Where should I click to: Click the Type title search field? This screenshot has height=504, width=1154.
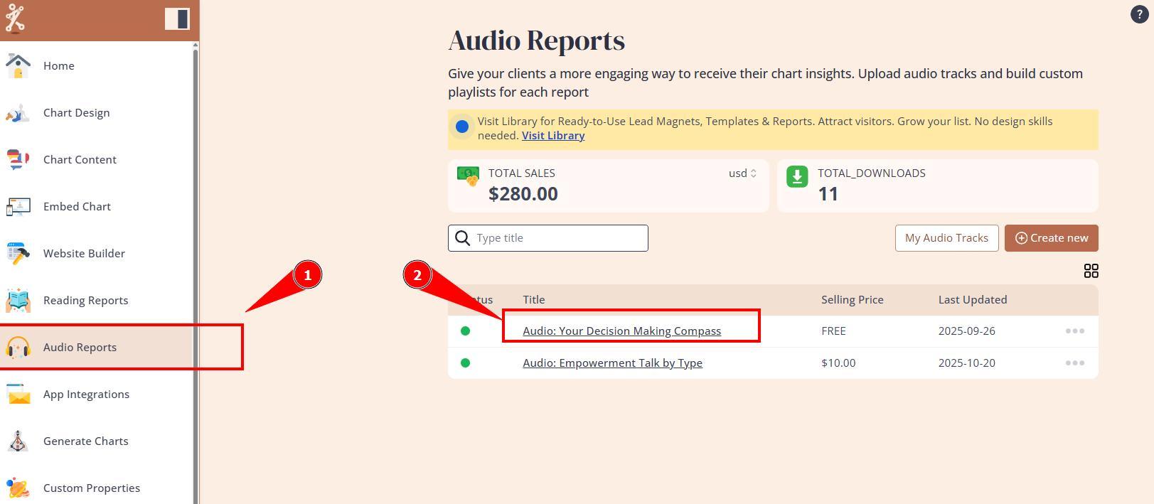tap(558, 238)
